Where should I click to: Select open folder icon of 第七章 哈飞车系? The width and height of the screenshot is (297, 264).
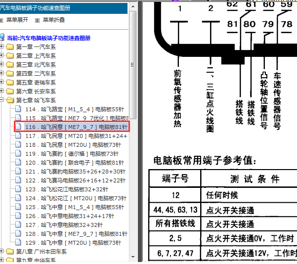(x=10, y=100)
